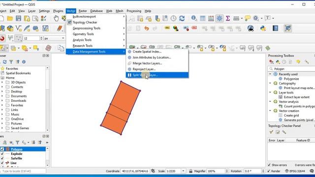Viewport: 315px width, 177px height.
Task: Click the Topology Checker configure wrench icon
Action: [x=284, y=132]
